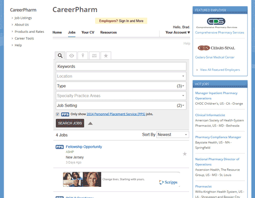Open Fellowship Opportunity job listing
The image size is (255, 198).
pyautogui.click(x=84, y=147)
